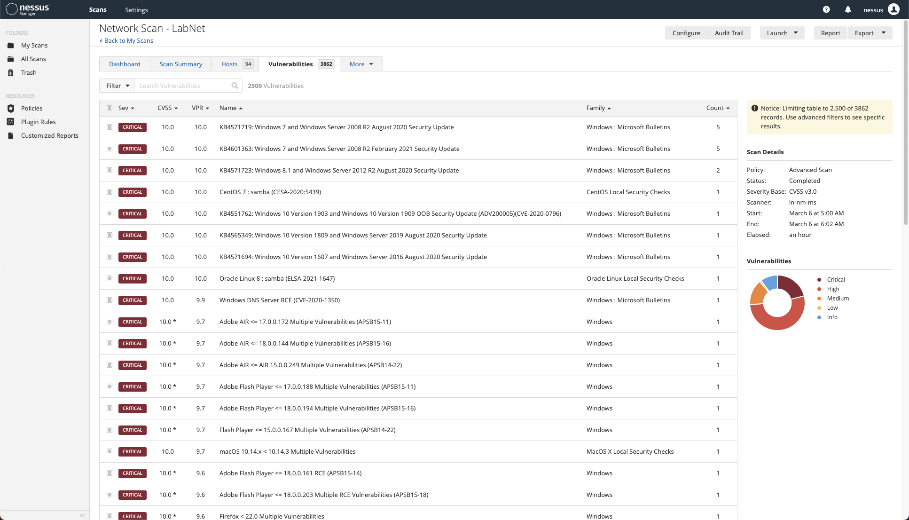Click the Audit Trail button
The image size is (909, 520).
pos(729,33)
